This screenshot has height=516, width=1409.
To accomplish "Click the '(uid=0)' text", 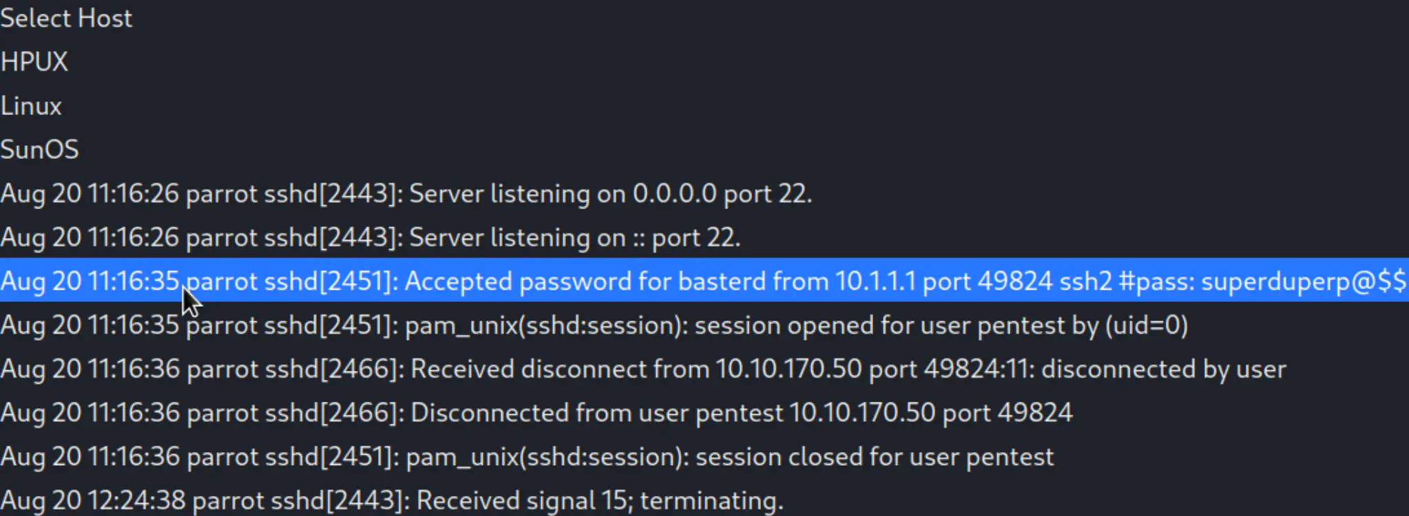I will [x=1146, y=325].
